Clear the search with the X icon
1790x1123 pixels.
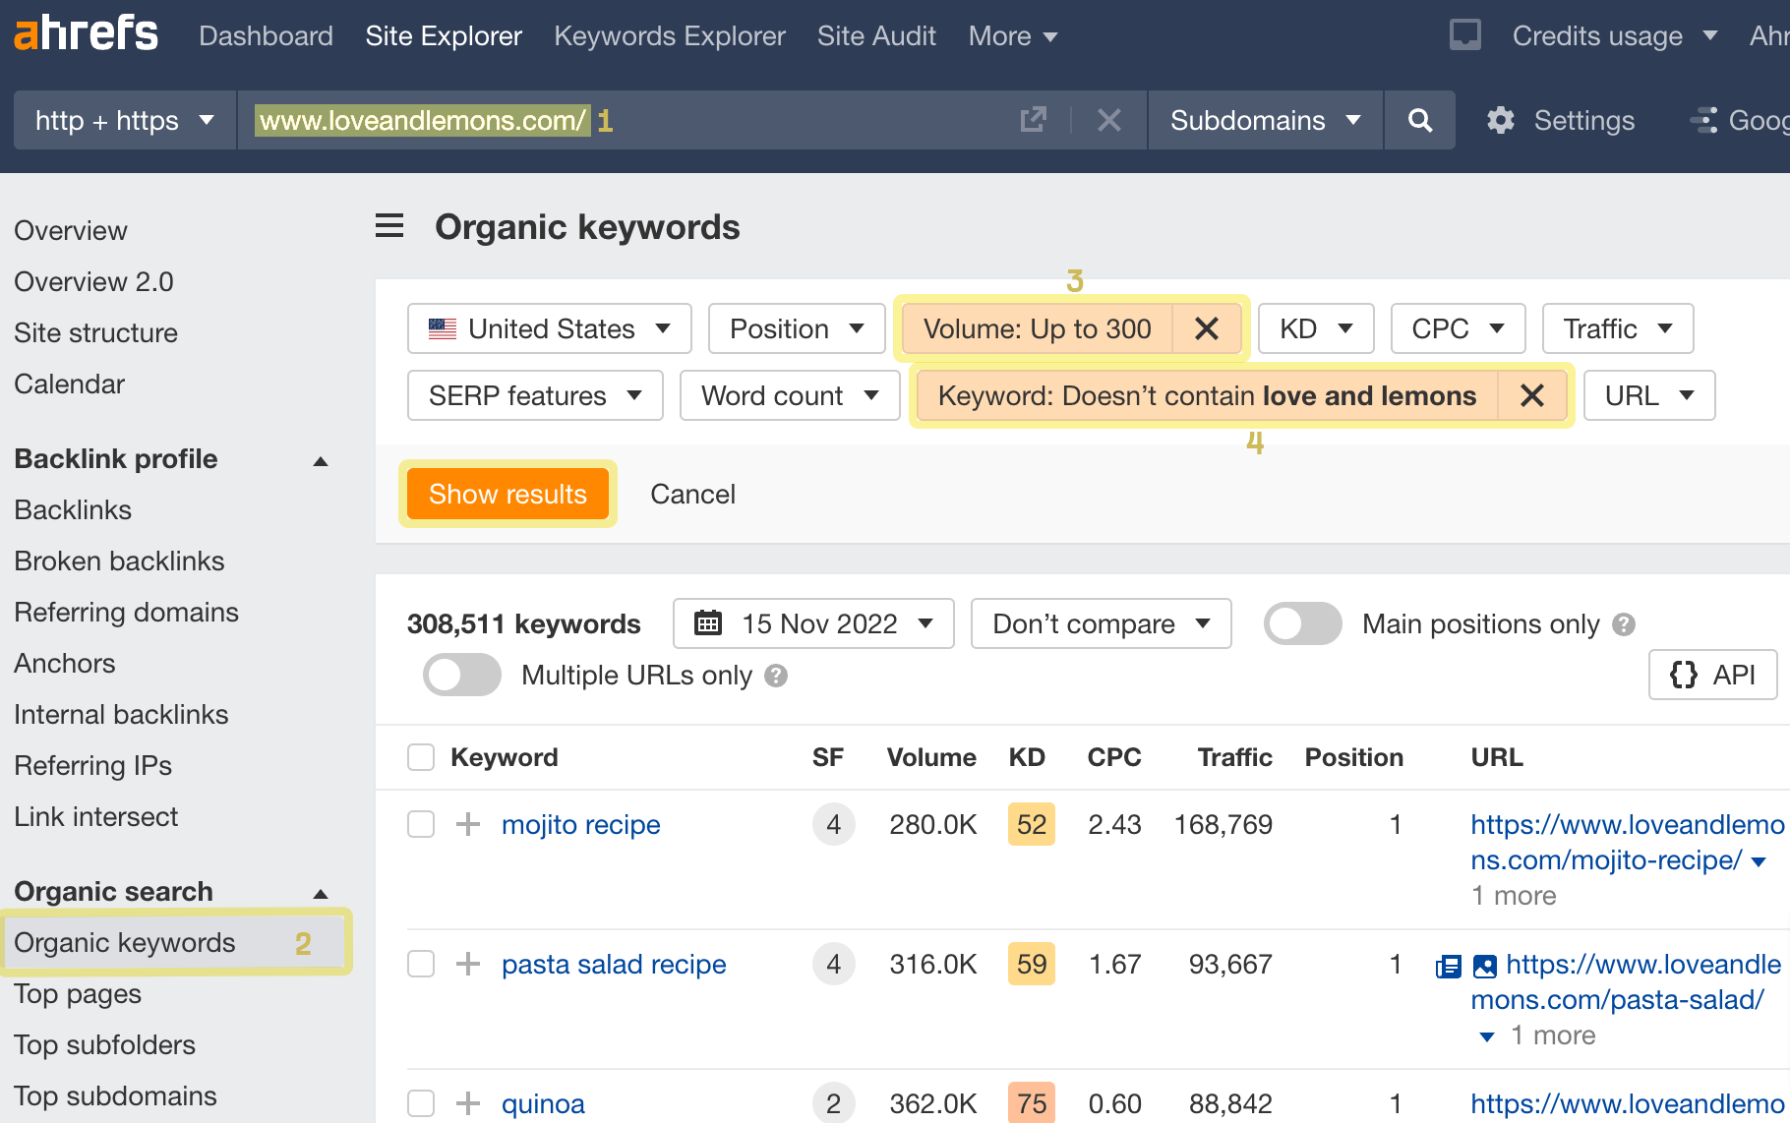[x=1109, y=120]
